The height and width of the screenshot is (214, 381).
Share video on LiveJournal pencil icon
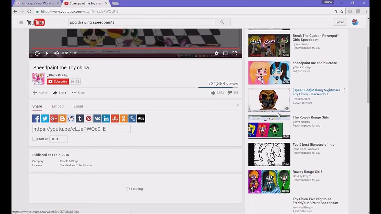(132, 119)
